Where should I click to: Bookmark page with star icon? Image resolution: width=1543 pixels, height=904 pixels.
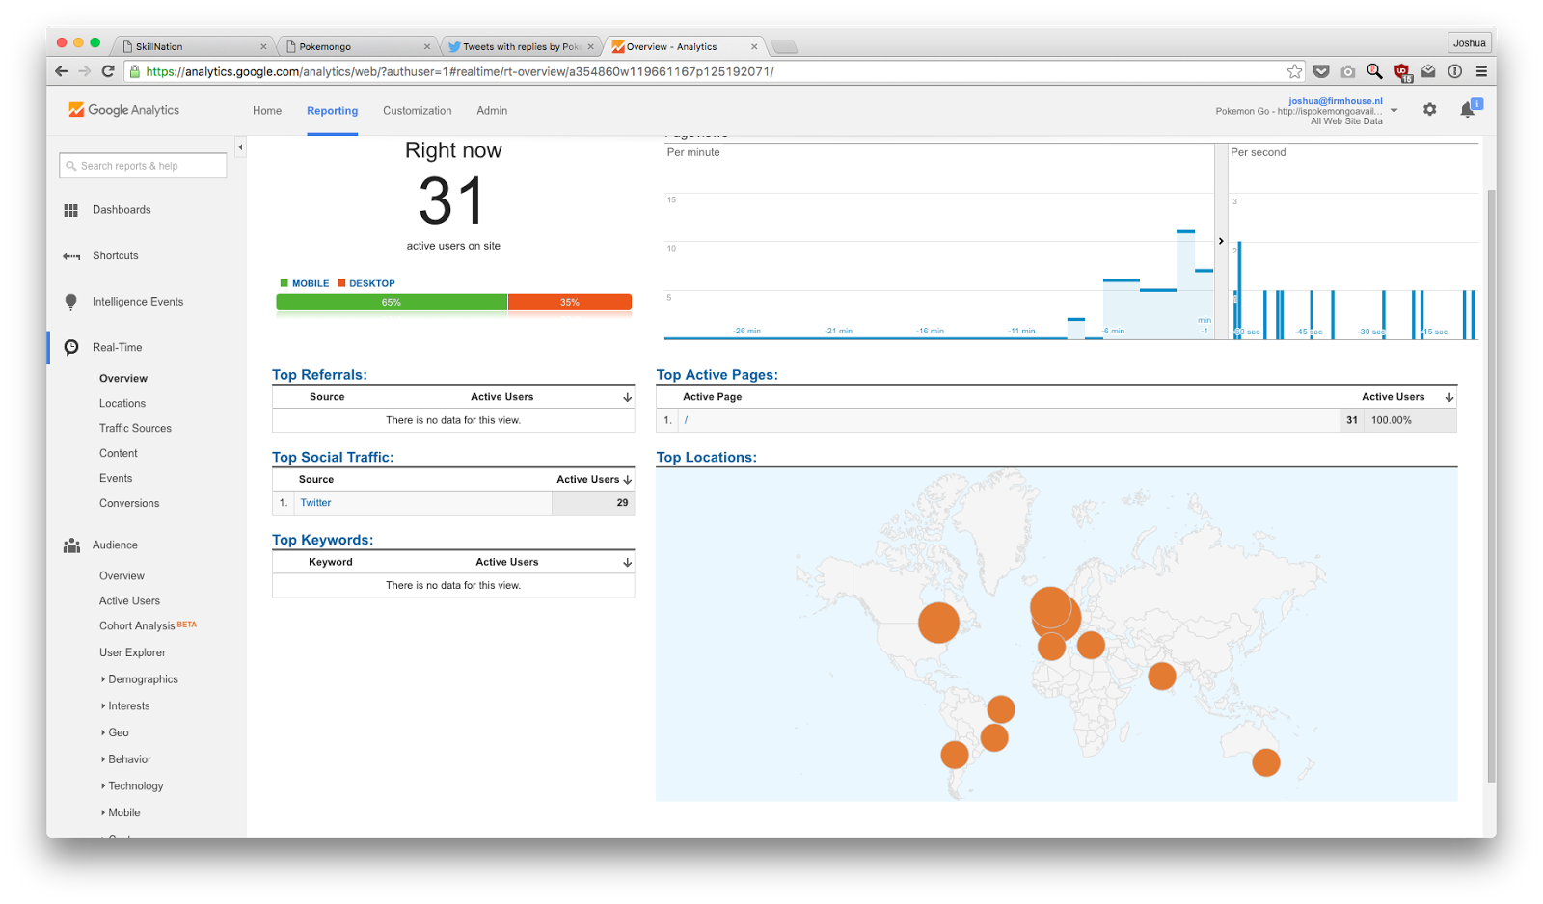pos(1294,71)
